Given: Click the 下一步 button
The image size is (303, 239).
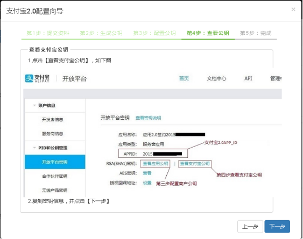Looking at the screenshot, I should (277, 227).
